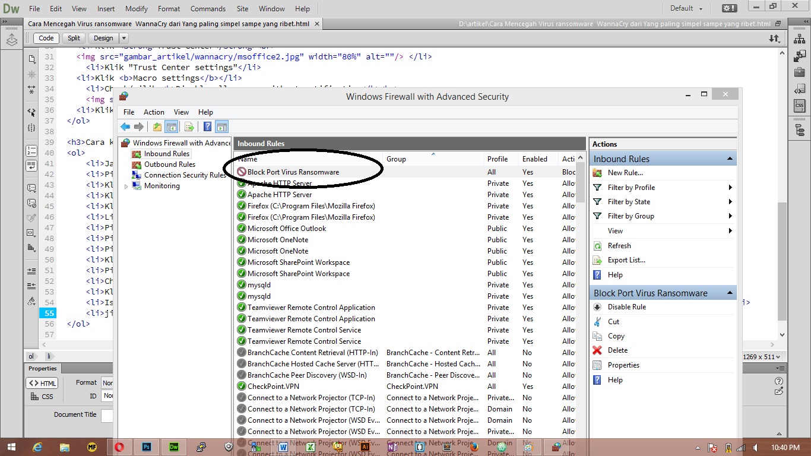This screenshot has width=811, height=456.
Task: Open Dreamweaver CC Libraries briefcase icon
Action: point(800,72)
